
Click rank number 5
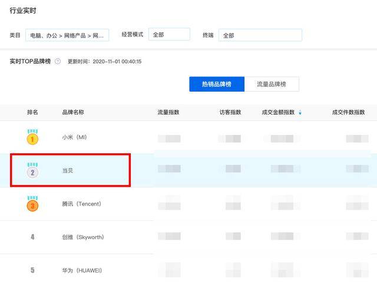(32, 270)
